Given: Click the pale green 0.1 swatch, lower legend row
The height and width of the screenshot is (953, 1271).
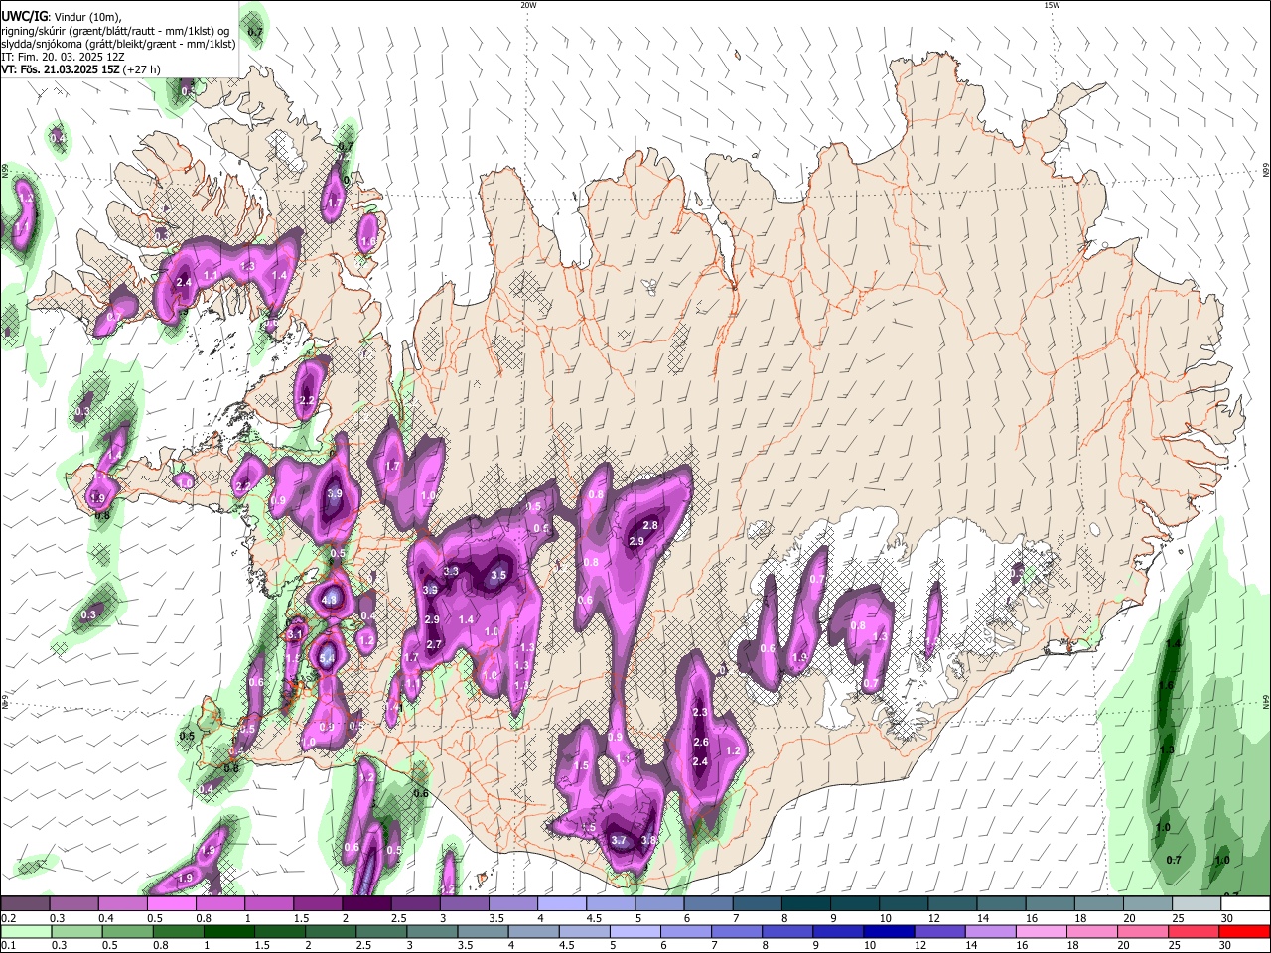Looking at the screenshot, I should tap(25, 932).
